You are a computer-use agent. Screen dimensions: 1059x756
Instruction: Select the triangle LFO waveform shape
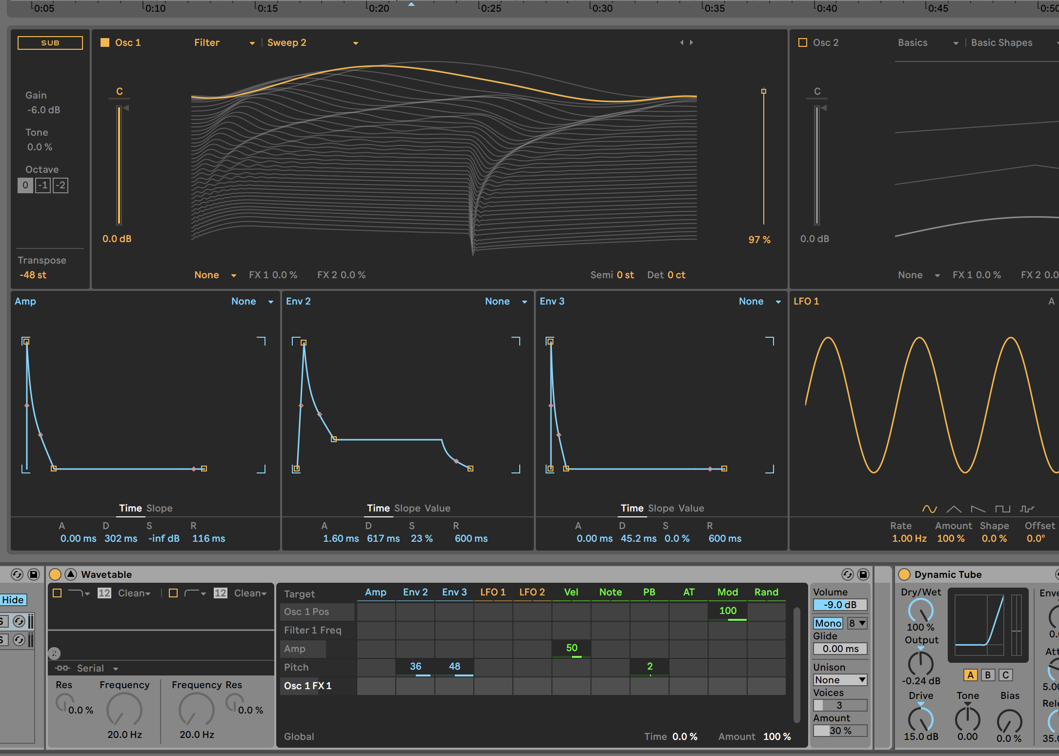click(x=954, y=509)
